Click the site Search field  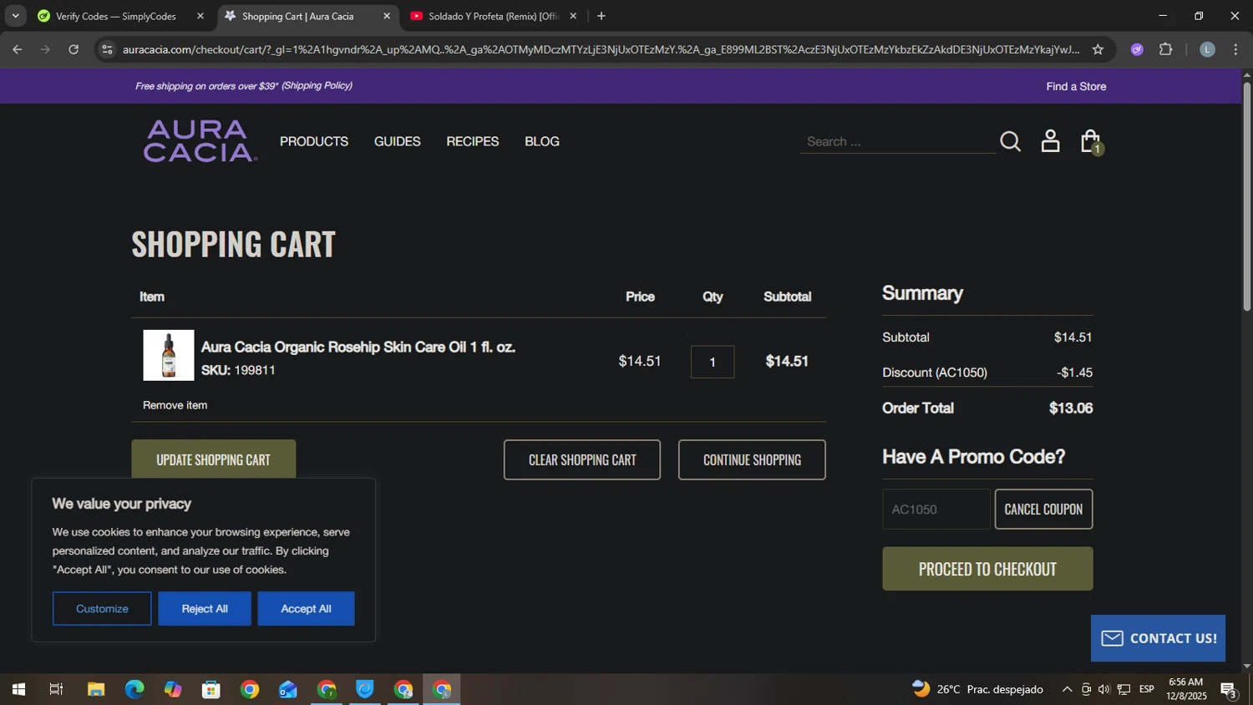898,141
